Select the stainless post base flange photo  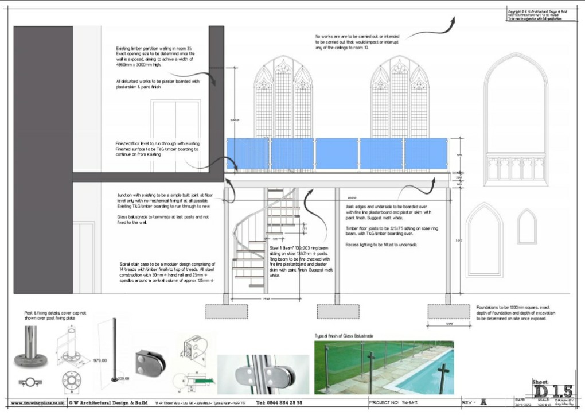31,347
